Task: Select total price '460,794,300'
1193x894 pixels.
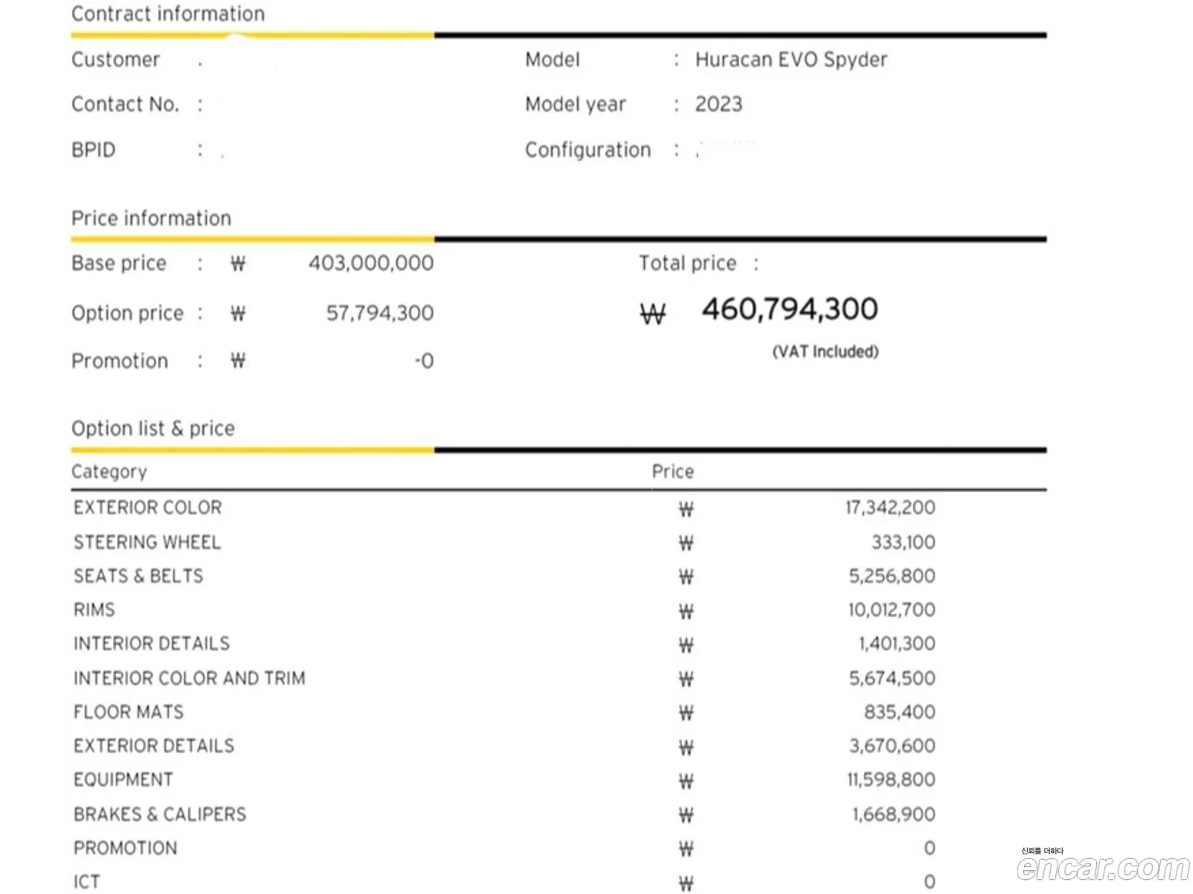Action: click(789, 309)
